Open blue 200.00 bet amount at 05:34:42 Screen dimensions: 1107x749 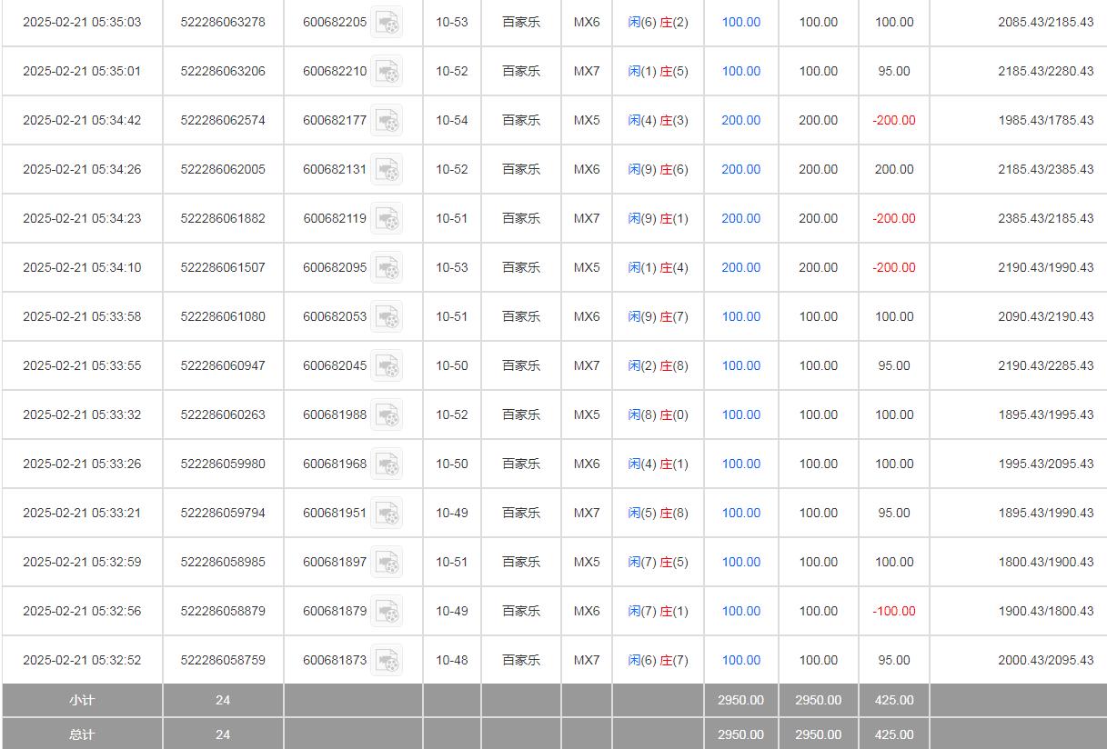[740, 120]
